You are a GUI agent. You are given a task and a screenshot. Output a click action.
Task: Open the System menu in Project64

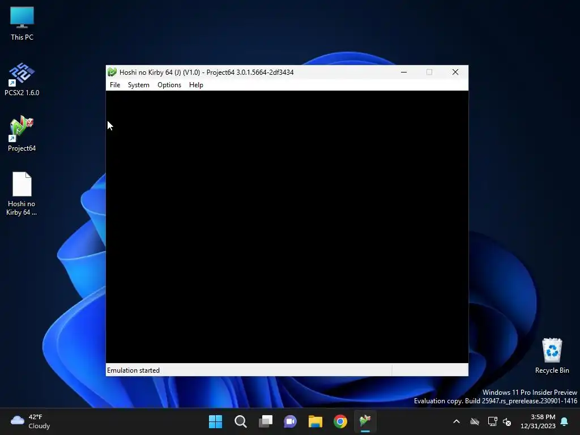coord(138,85)
